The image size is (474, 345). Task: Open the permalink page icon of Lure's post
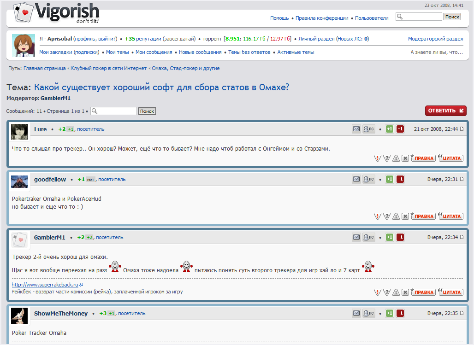462,129
